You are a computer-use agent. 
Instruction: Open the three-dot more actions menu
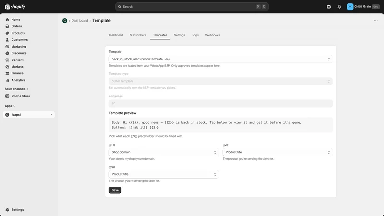pyautogui.click(x=376, y=21)
